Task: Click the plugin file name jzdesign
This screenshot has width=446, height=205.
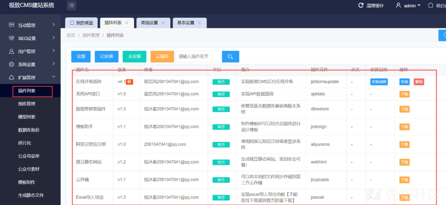Action: coord(318,126)
